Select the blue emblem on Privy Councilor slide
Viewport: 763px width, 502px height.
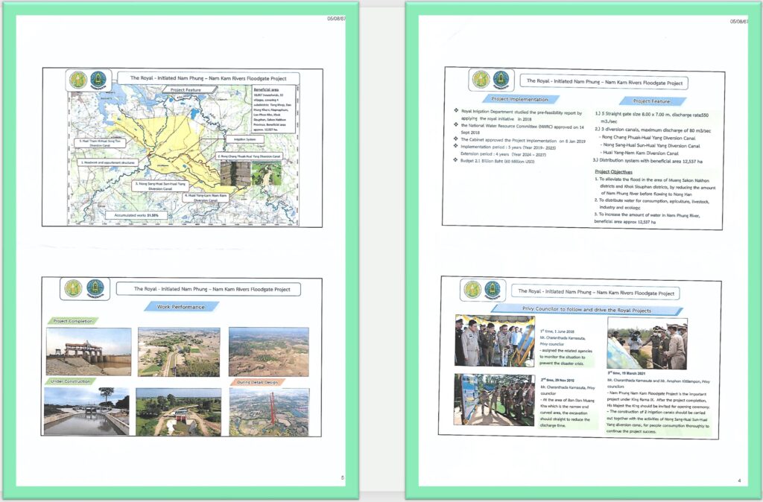click(x=493, y=290)
